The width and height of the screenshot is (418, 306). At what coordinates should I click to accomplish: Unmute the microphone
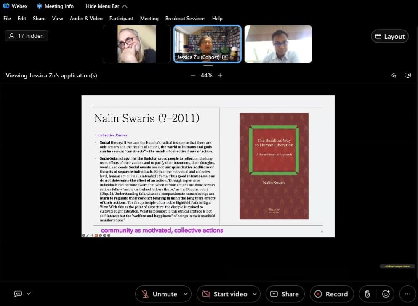(159, 294)
